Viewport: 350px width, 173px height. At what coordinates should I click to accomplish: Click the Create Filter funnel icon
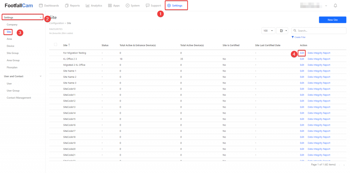tap(293, 37)
